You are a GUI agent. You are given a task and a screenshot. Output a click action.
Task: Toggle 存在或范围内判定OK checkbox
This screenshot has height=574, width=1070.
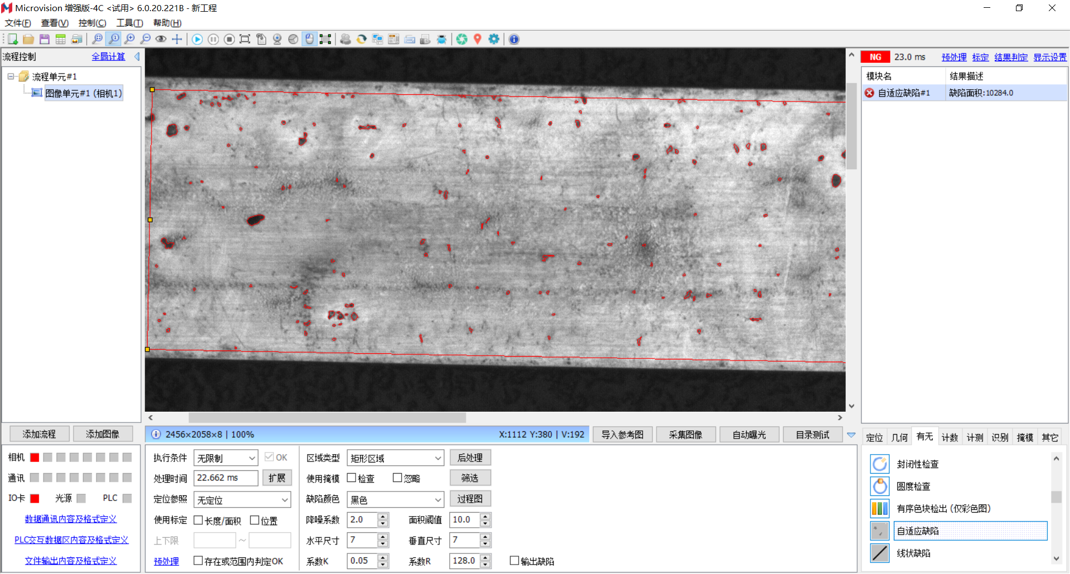point(198,561)
